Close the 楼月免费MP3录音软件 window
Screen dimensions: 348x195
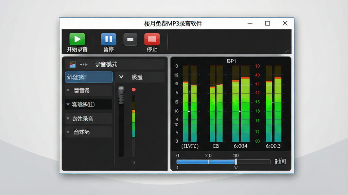(x=285, y=23)
